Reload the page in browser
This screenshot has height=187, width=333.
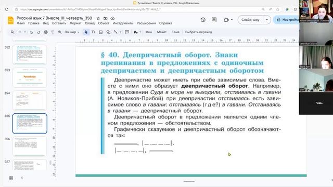7,9
